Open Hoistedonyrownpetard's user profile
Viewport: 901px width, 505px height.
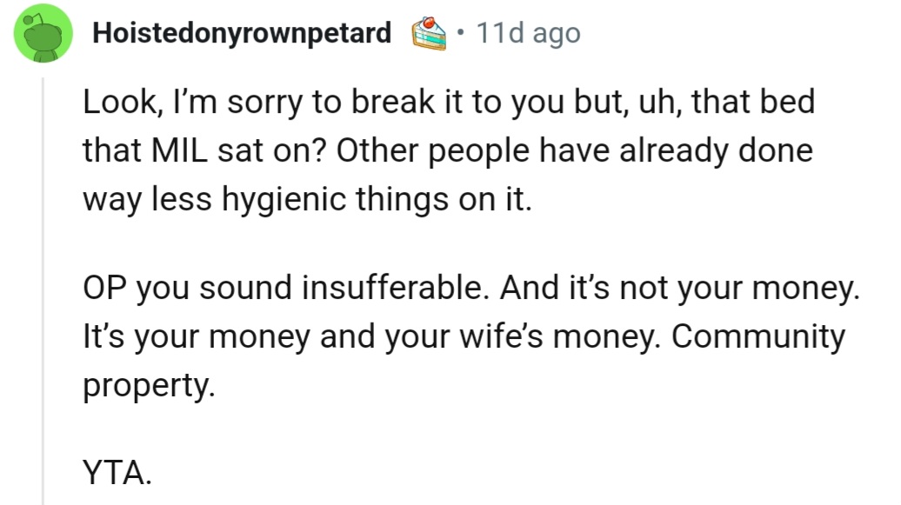(x=242, y=34)
